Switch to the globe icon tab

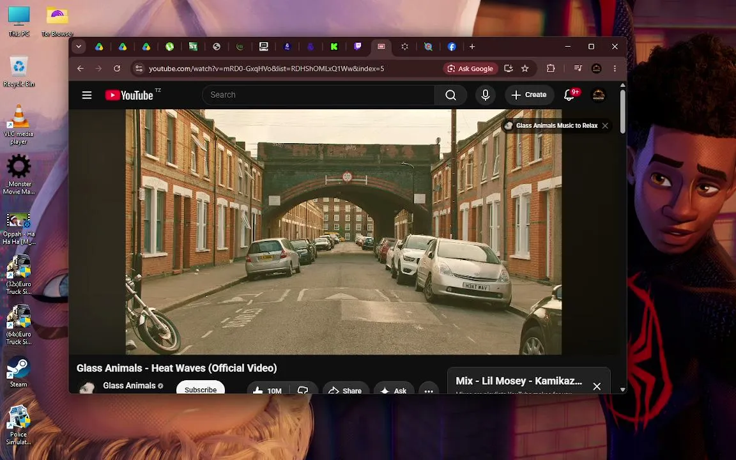(x=217, y=47)
